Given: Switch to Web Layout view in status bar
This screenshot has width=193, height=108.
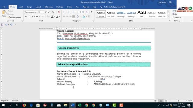Looking at the screenshot, I should pyautogui.click(x=166, y=101).
